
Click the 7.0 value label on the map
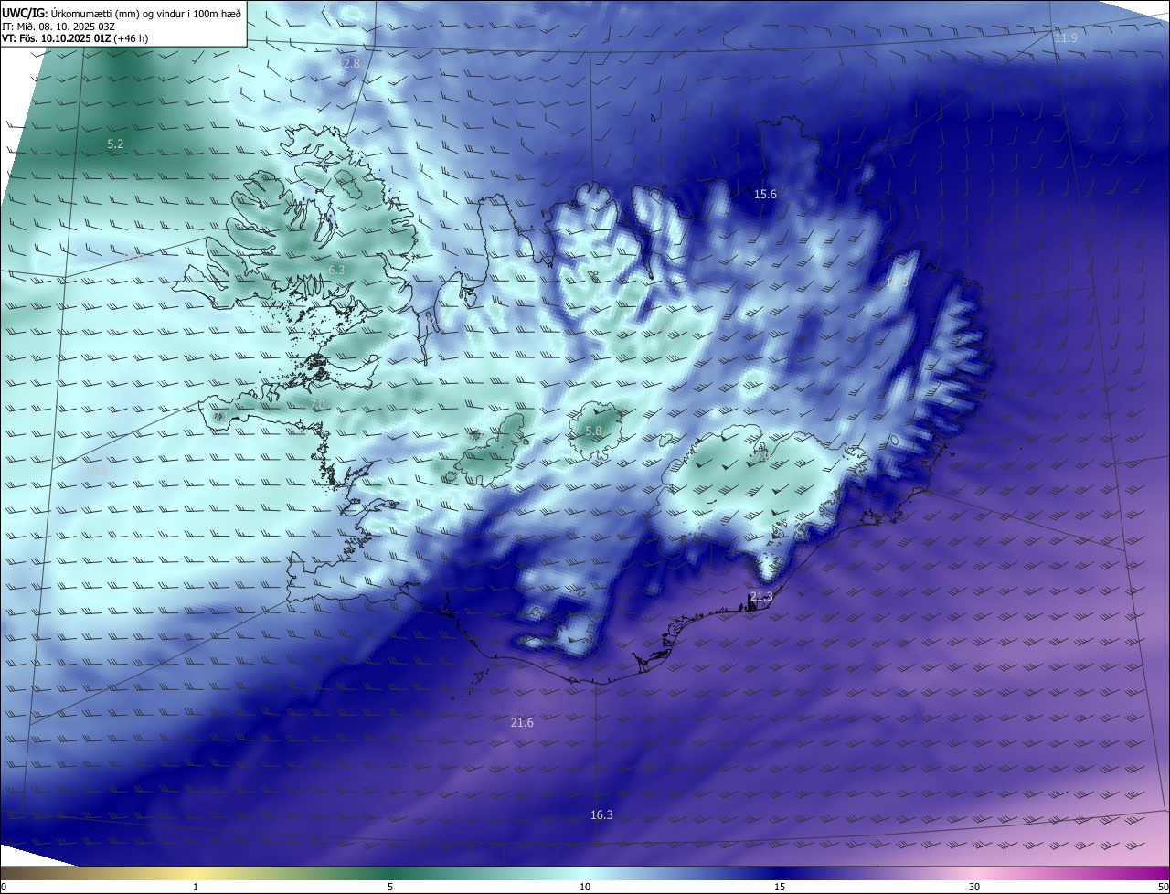coord(317,404)
